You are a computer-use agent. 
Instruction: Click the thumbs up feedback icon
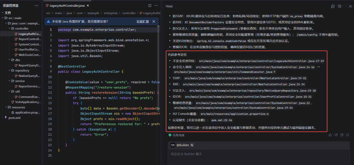pos(331,135)
